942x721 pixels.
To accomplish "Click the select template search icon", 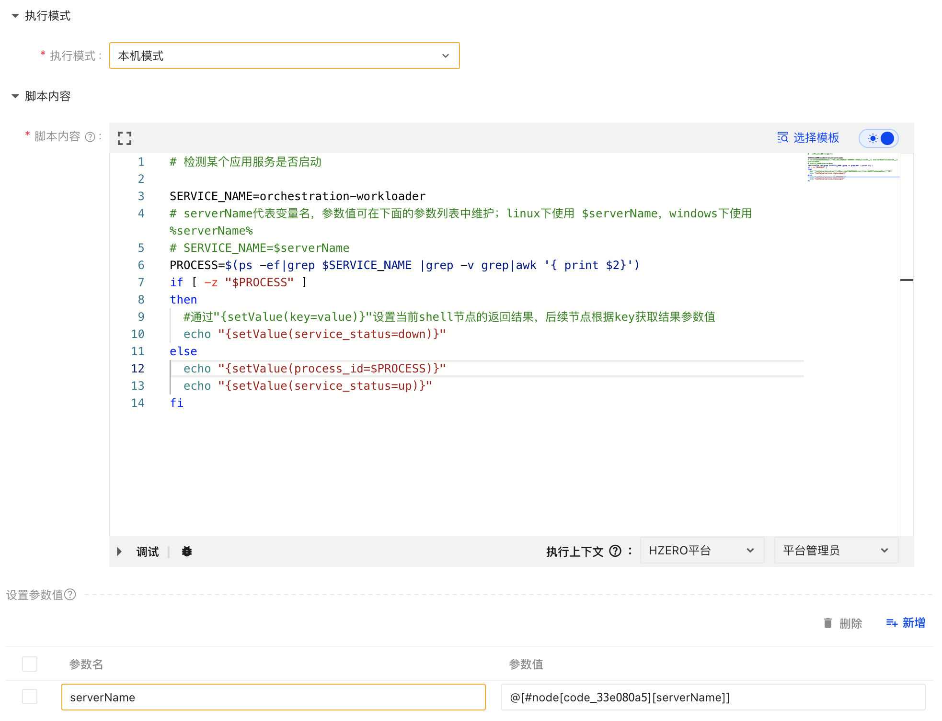I will click(x=782, y=138).
